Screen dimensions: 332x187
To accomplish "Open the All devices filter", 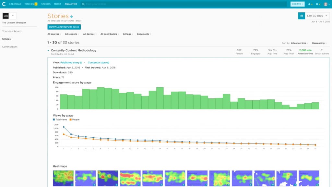I will (90, 34).
